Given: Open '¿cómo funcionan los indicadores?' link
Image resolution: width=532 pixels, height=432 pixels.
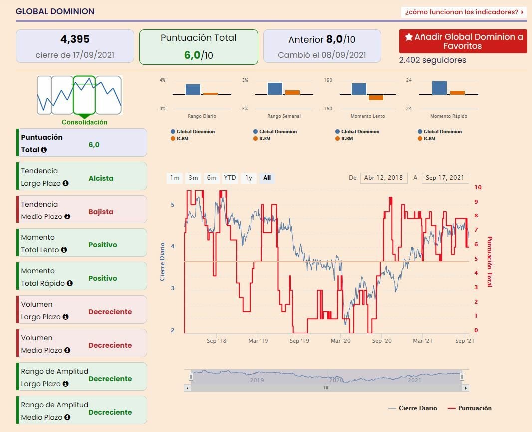Looking at the screenshot, I should (x=464, y=12).
